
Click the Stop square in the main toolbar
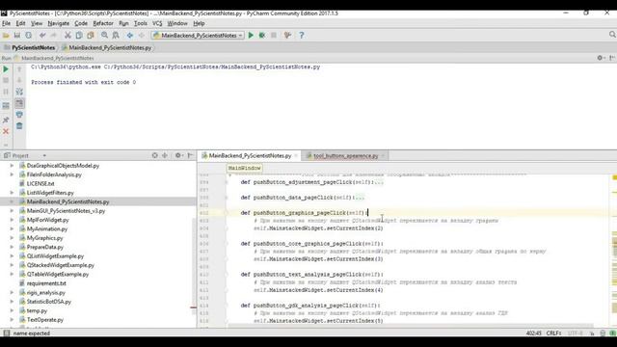(274, 36)
